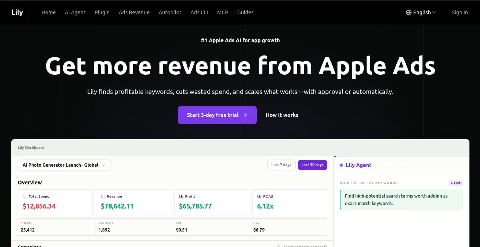Click the ROAS bar chart icon
This screenshot has height=247, width=480.
(x=259, y=196)
